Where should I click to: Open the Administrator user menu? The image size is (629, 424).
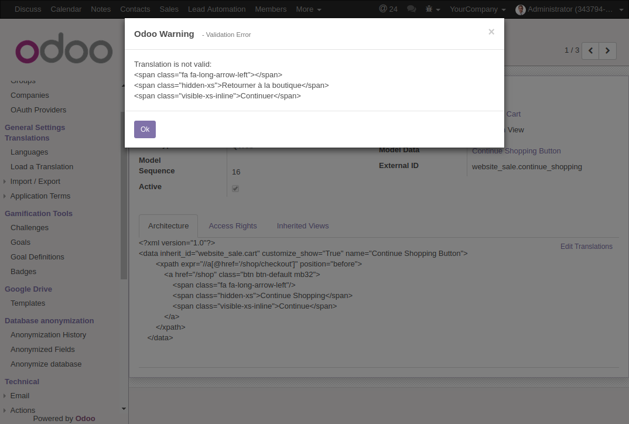click(570, 9)
